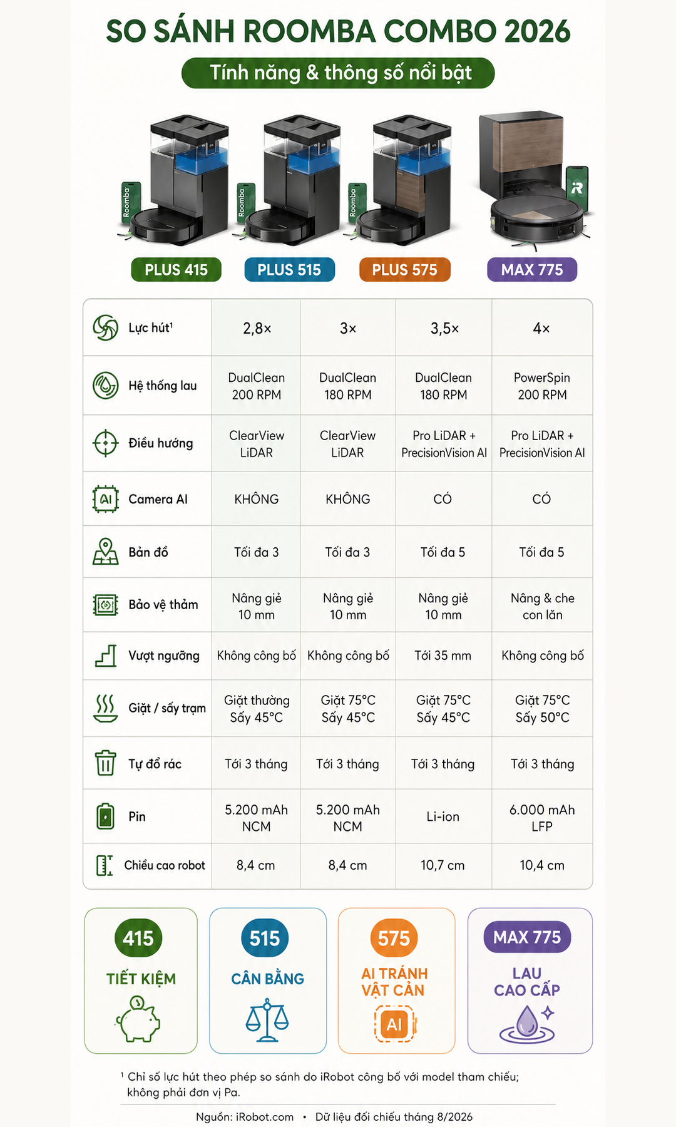Viewport: 676px width, 1127px height.
Task: Click the stairs icon for Vượt ngưỡng
Action: pos(105,656)
